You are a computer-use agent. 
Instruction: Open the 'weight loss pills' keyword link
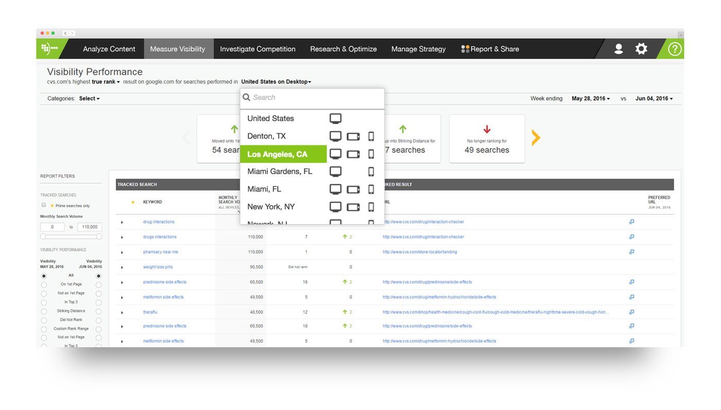coord(158,267)
